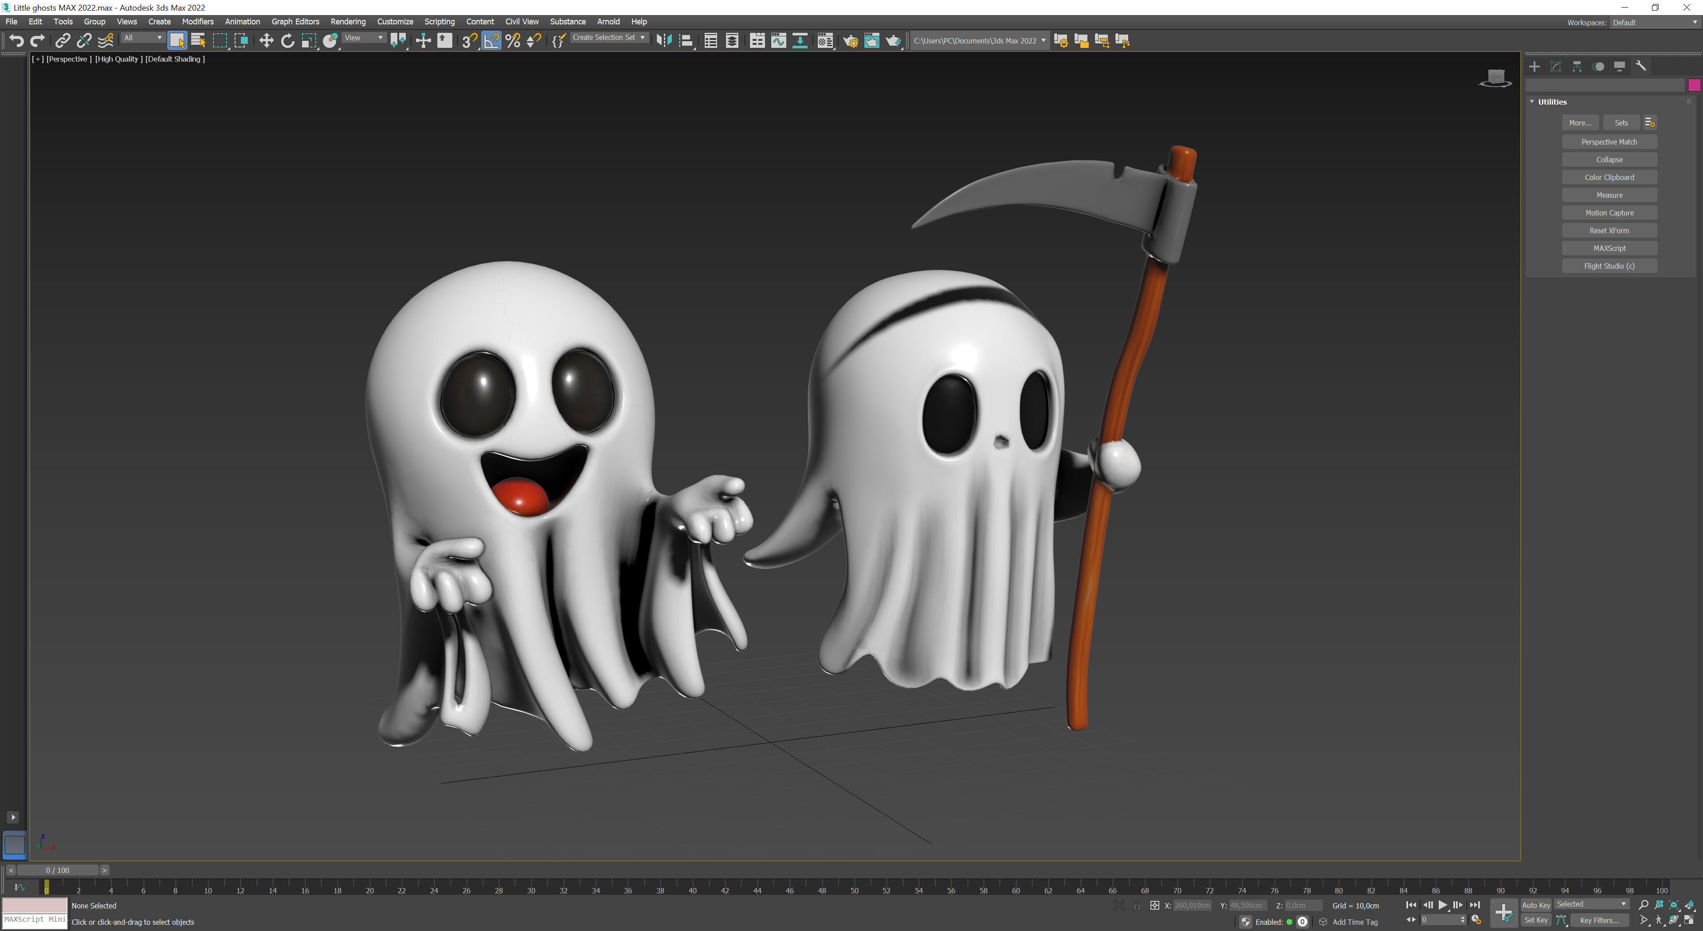Click the Perspective Match utility button
The width and height of the screenshot is (1703, 931).
pyautogui.click(x=1609, y=142)
